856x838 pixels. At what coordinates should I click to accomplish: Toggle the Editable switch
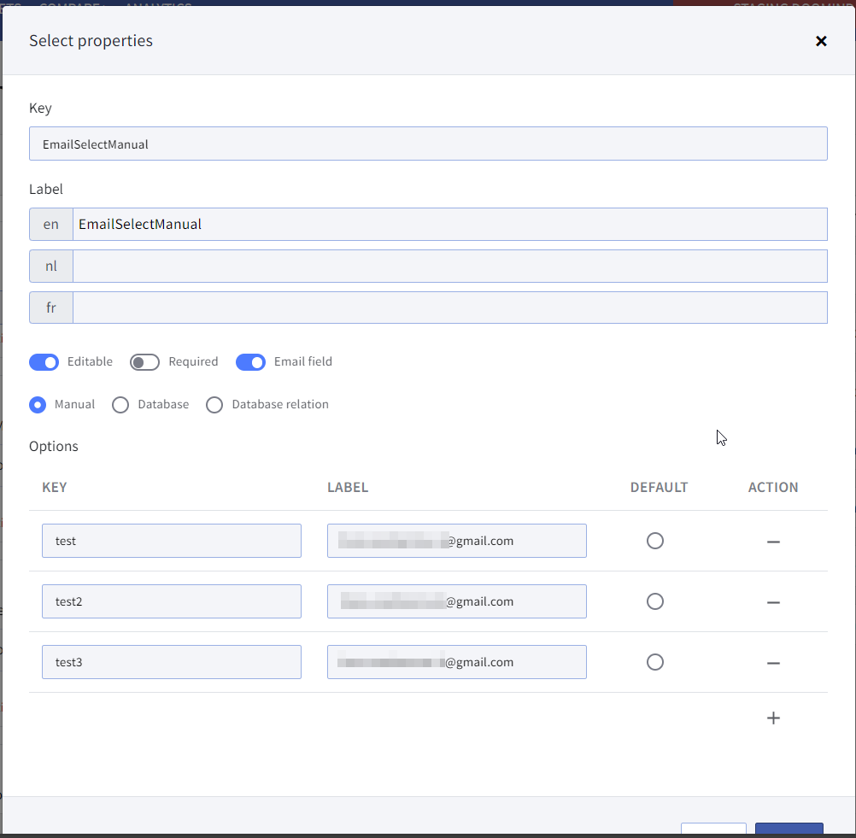coord(44,362)
